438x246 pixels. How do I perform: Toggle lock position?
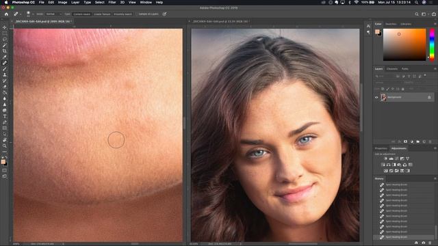click(393, 89)
